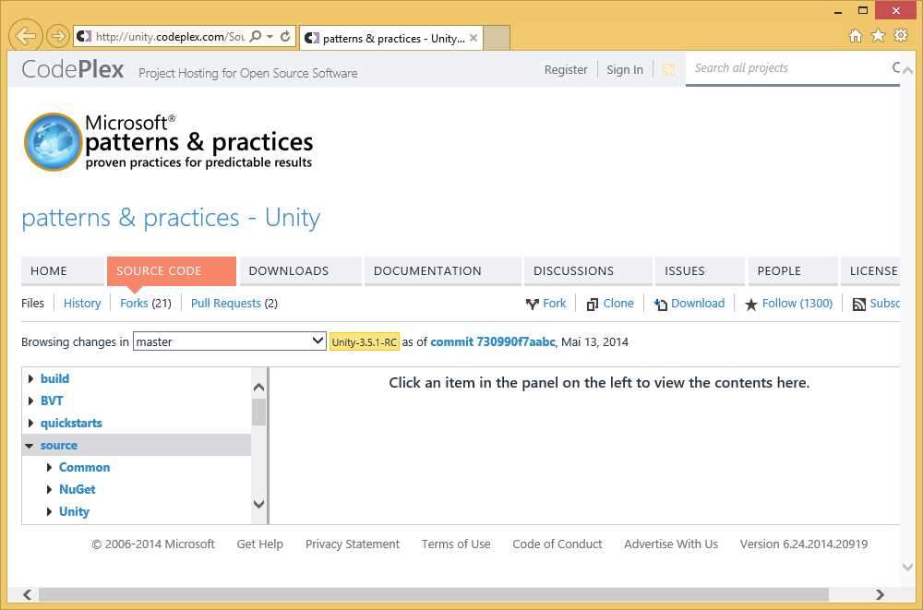Open browser Home via the home icon
923x610 pixels.
click(857, 35)
